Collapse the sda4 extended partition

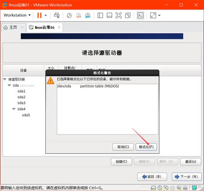click(x=14, y=109)
